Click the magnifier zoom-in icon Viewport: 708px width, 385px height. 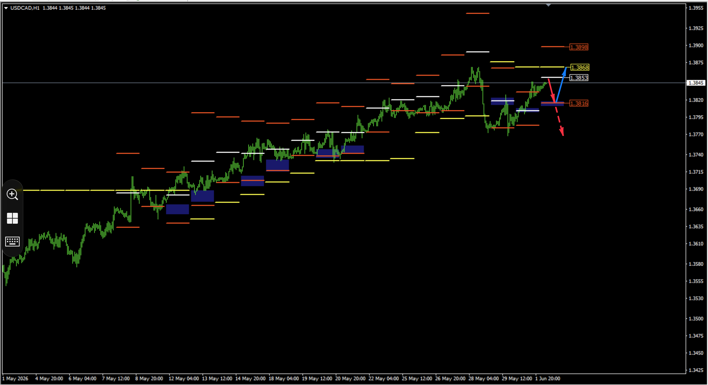click(12, 194)
